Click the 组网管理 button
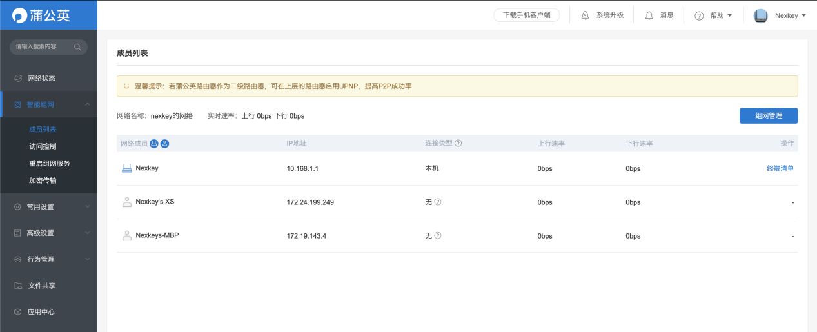This screenshot has height=332, width=817. coord(769,116)
